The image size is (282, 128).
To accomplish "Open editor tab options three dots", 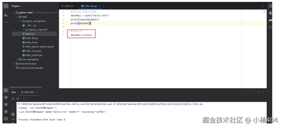I will coord(263,6).
